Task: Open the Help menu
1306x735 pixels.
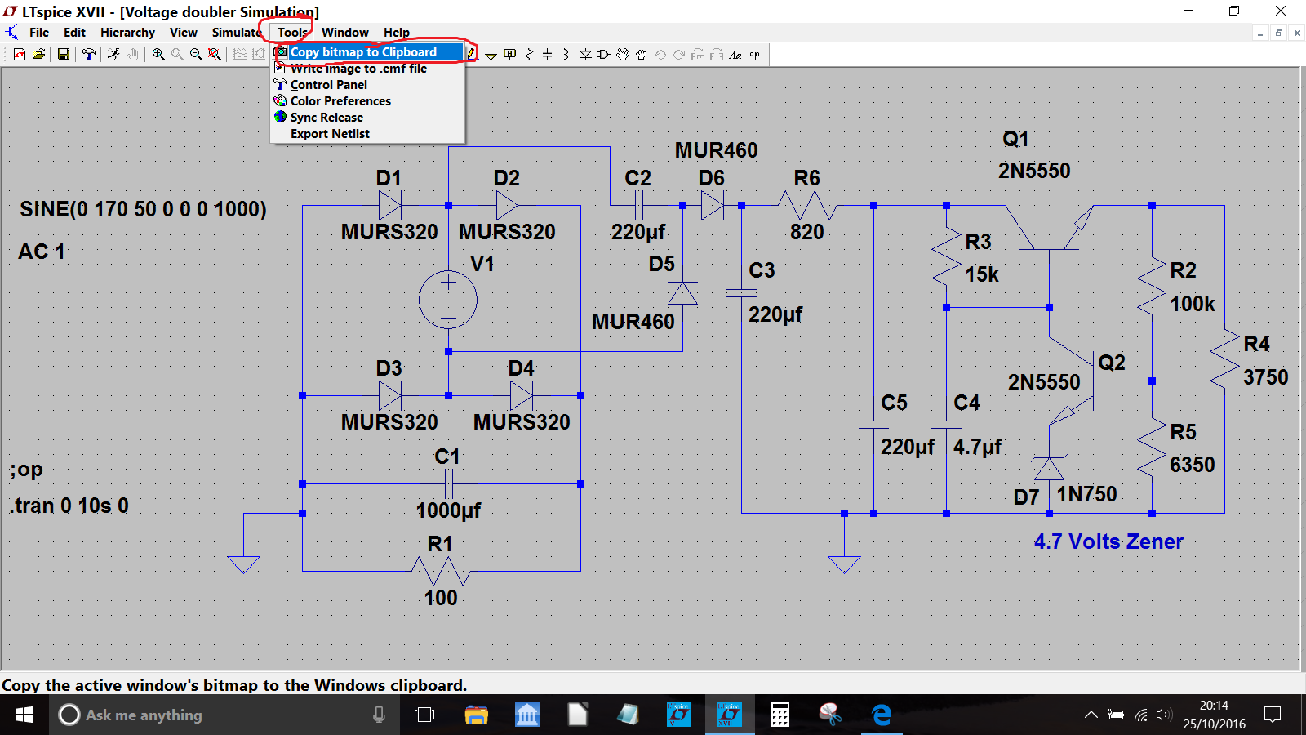Action: (x=397, y=33)
